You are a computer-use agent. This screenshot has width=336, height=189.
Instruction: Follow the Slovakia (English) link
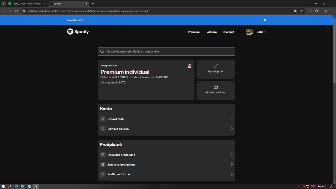tap(75, 20)
